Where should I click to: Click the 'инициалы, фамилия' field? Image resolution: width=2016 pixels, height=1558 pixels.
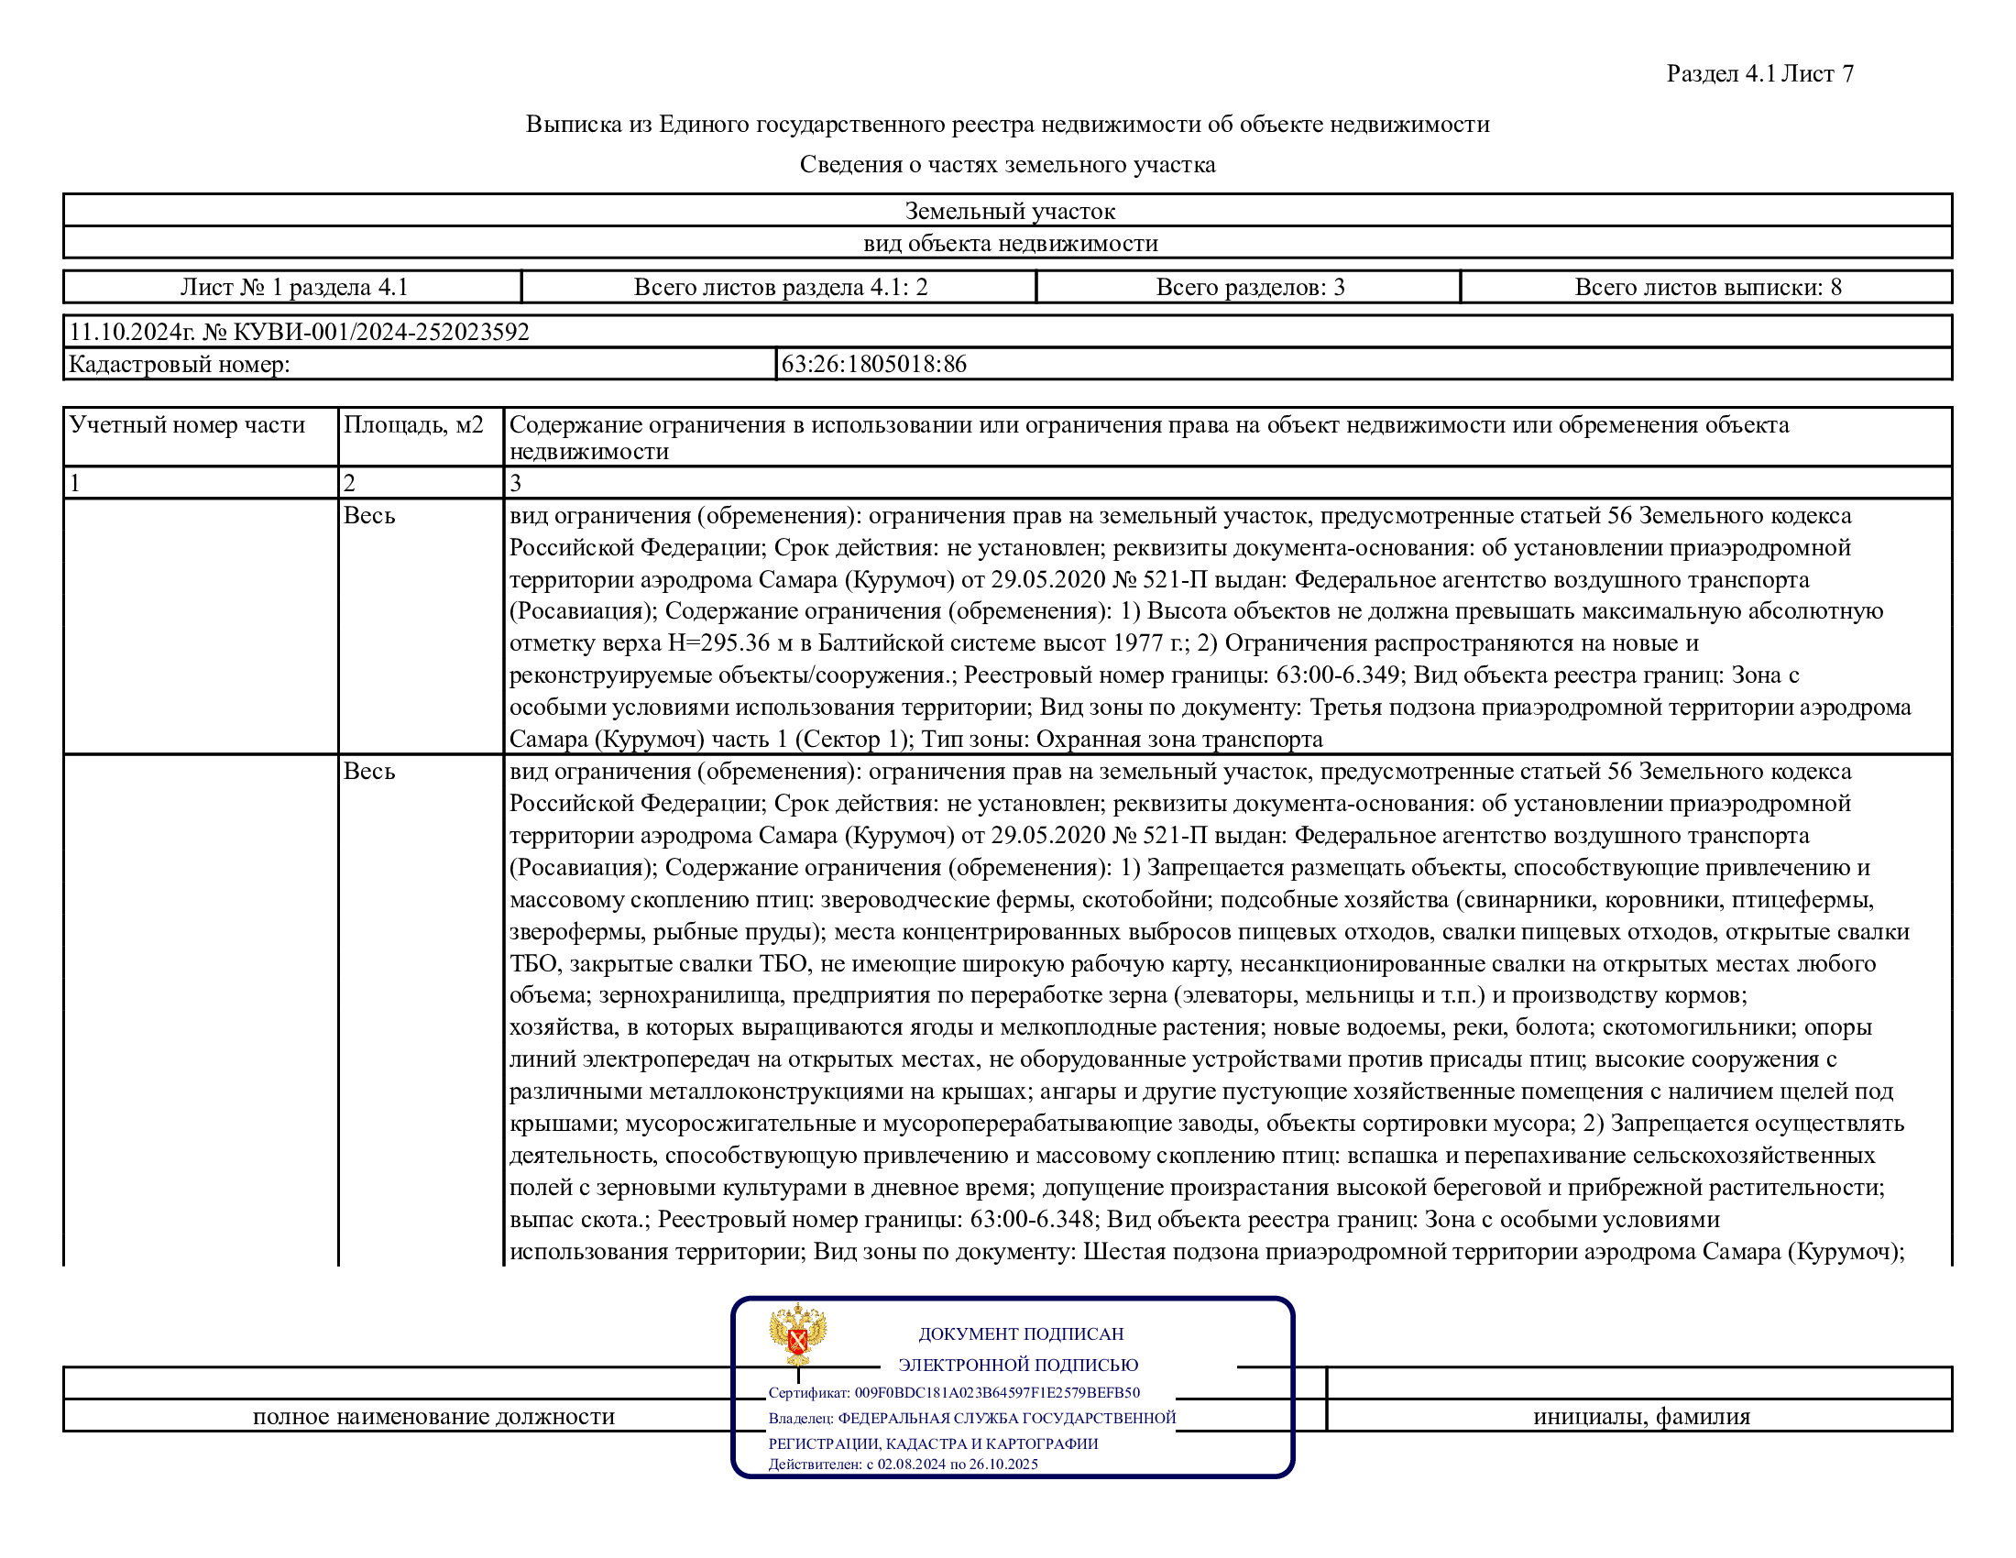coord(1641,1417)
